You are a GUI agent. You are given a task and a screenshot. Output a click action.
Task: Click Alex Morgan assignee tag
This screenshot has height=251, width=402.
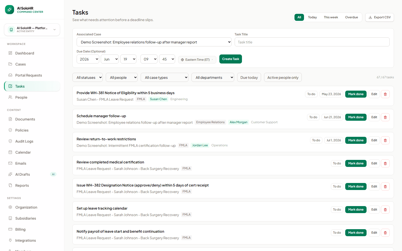(238, 122)
